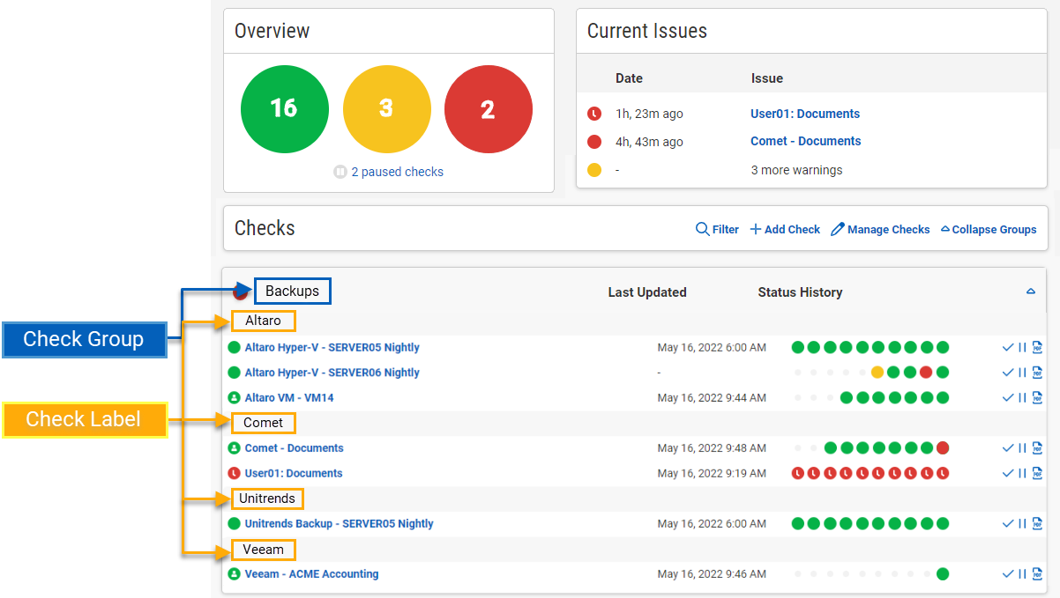The image size is (1060, 598).
Task: Click the single green dot in Veeam status history
Action: pos(943,574)
